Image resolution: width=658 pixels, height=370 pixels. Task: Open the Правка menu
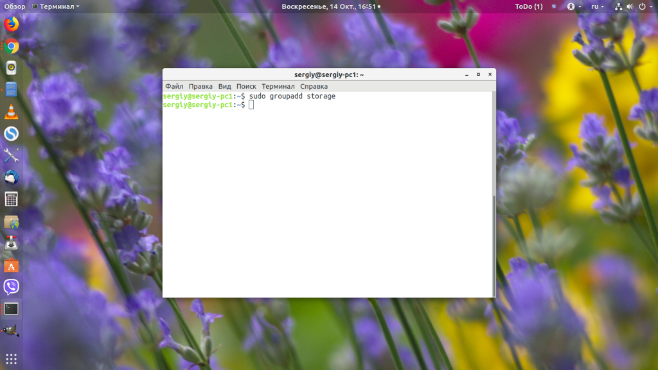pyautogui.click(x=200, y=86)
